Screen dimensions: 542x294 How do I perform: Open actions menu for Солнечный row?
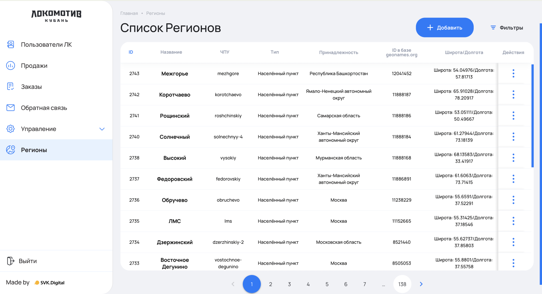(x=513, y=137)
